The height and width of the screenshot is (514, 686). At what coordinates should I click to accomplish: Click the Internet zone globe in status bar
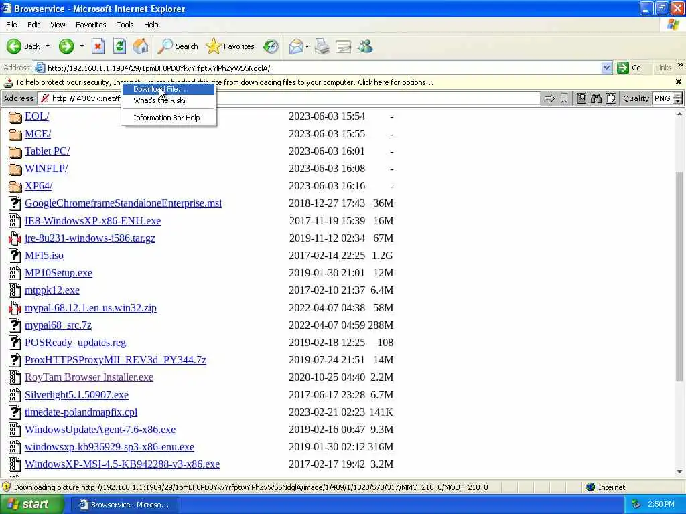pos(591,487)
